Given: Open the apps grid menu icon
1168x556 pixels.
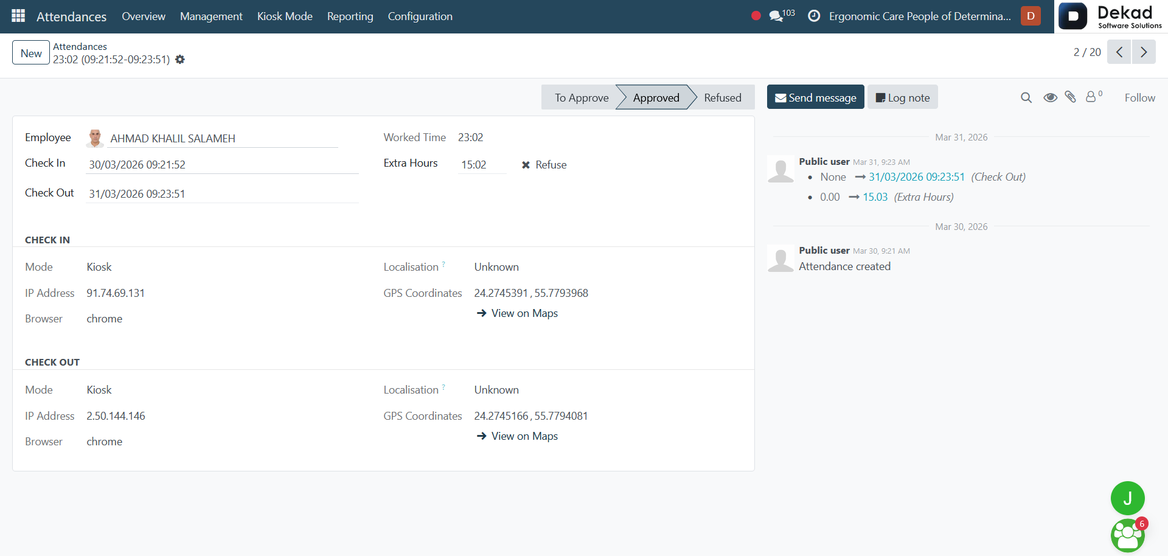Looking at the screenshot, I should point(18,16).
